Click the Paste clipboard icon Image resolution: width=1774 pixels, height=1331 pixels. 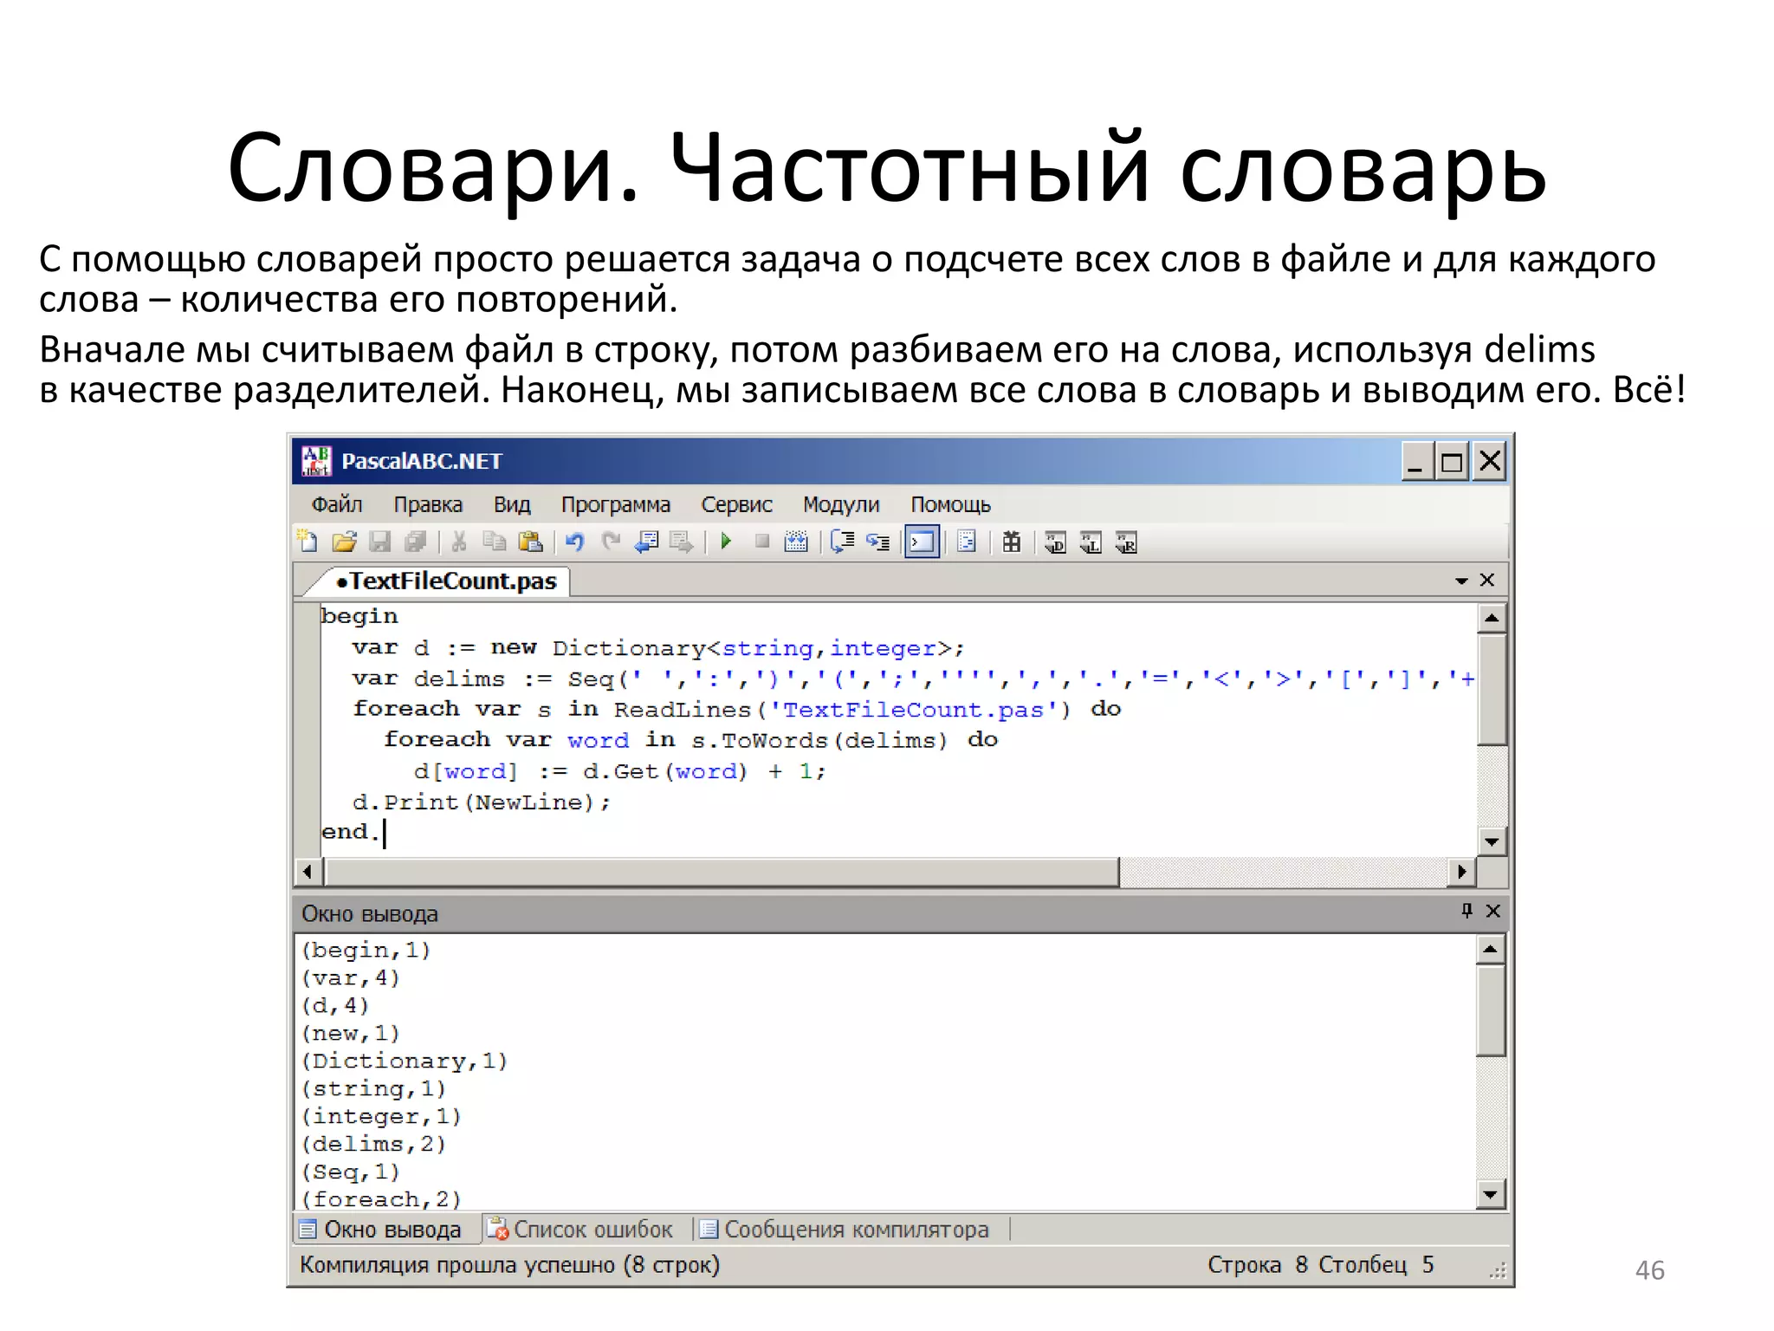(x=530, y=542)
